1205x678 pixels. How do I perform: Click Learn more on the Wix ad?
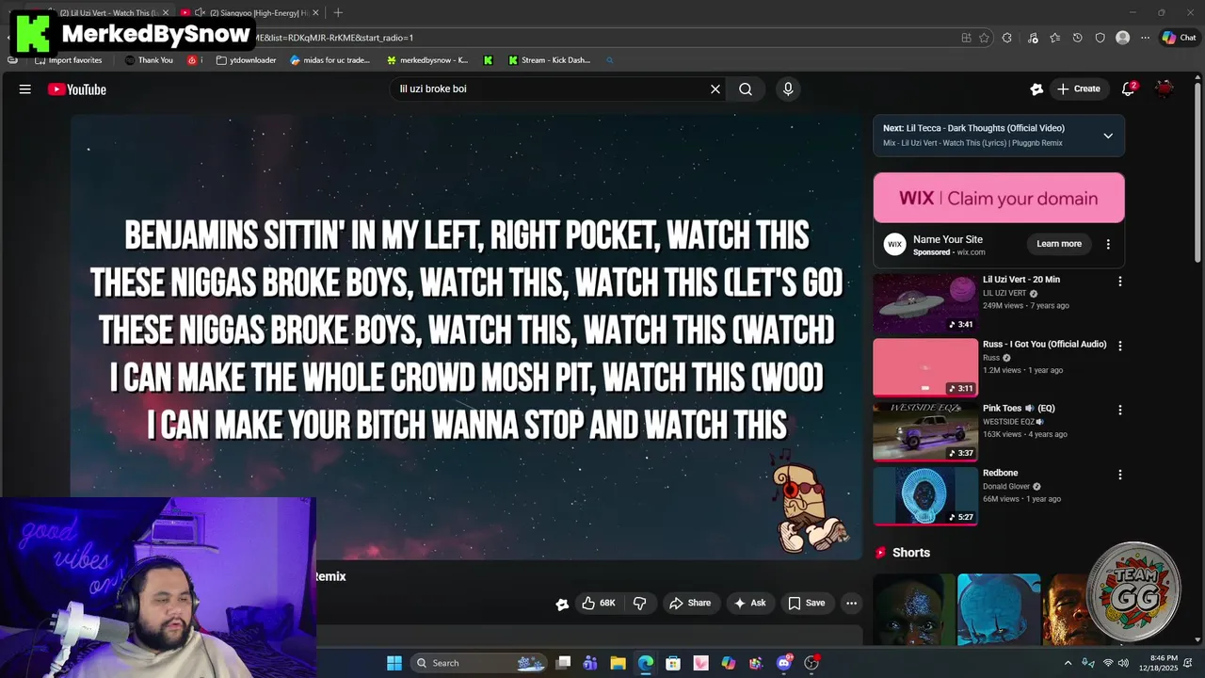click(x=1059, y=244)
